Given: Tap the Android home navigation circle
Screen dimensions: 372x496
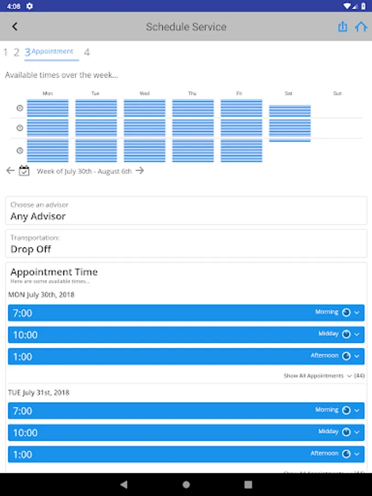Looking at the screenshot, I should point(186,484).
